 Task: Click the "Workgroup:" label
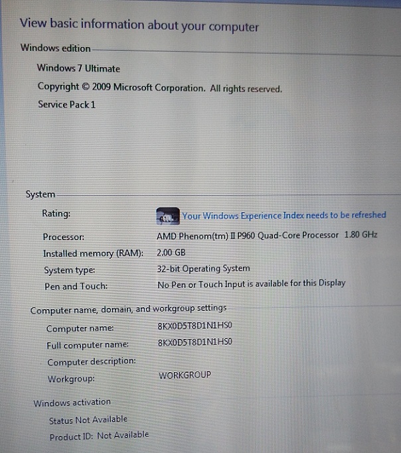[x=71, y=379]
